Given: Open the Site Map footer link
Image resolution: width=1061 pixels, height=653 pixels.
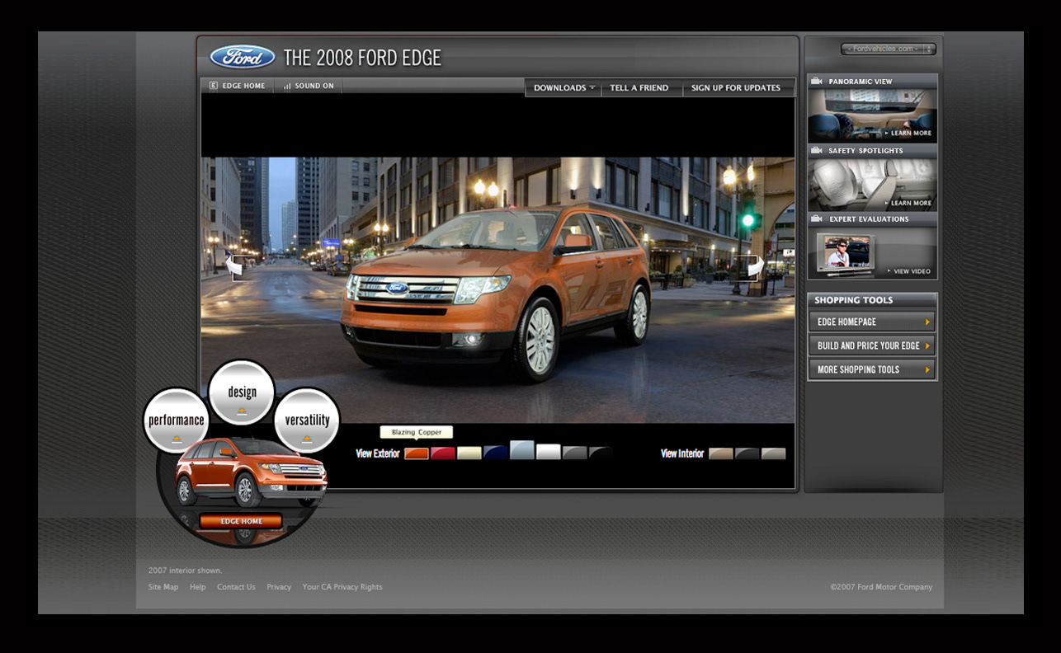Looking at the screenshot, I should 163,587.
